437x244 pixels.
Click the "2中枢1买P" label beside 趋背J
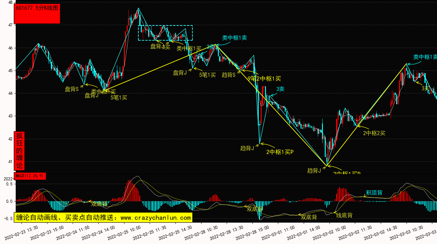pos(280,152)
